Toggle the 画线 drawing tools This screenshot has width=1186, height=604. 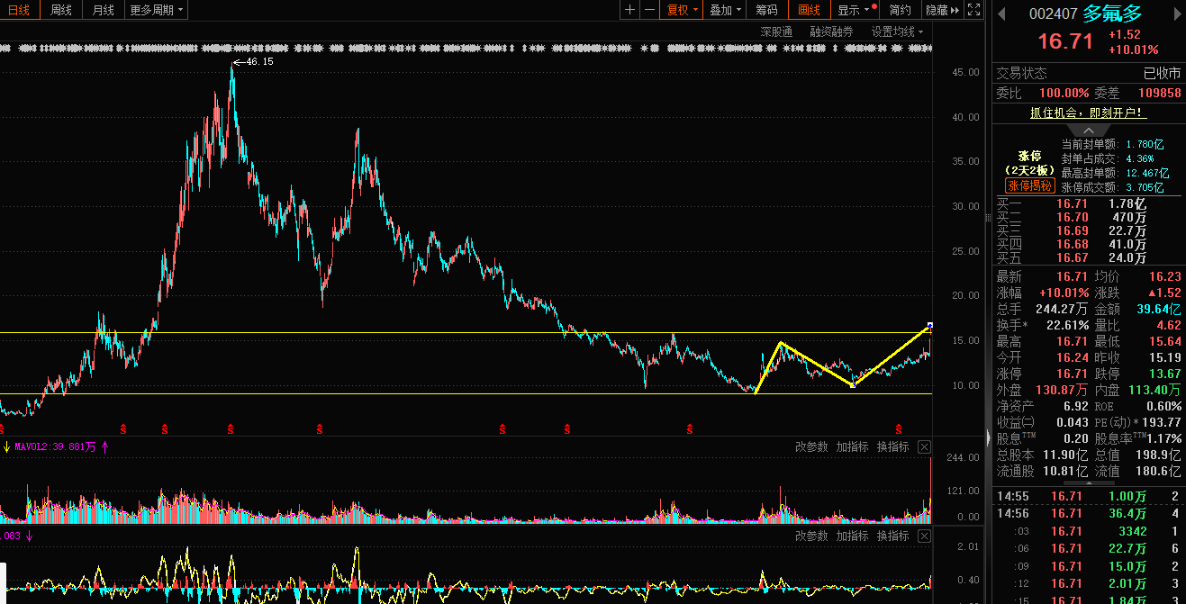(810, 10)
